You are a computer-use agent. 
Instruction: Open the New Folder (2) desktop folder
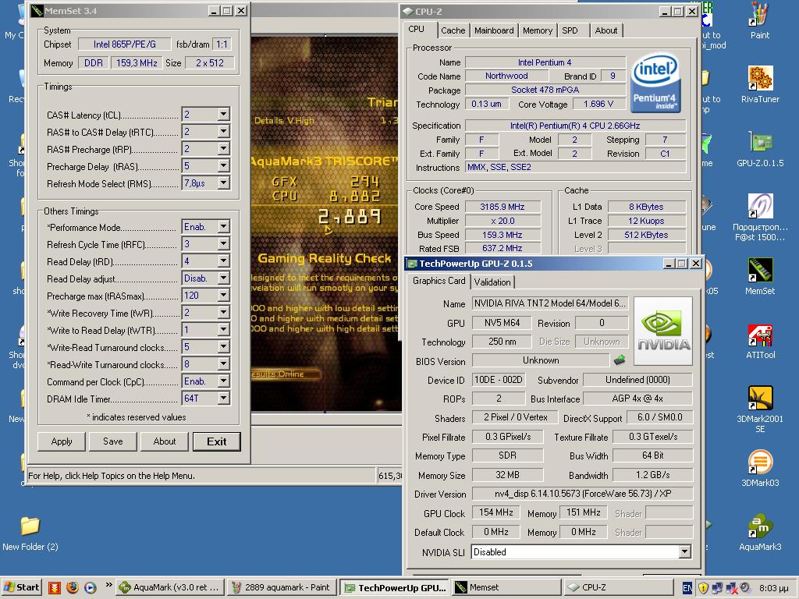coord(30,533)
